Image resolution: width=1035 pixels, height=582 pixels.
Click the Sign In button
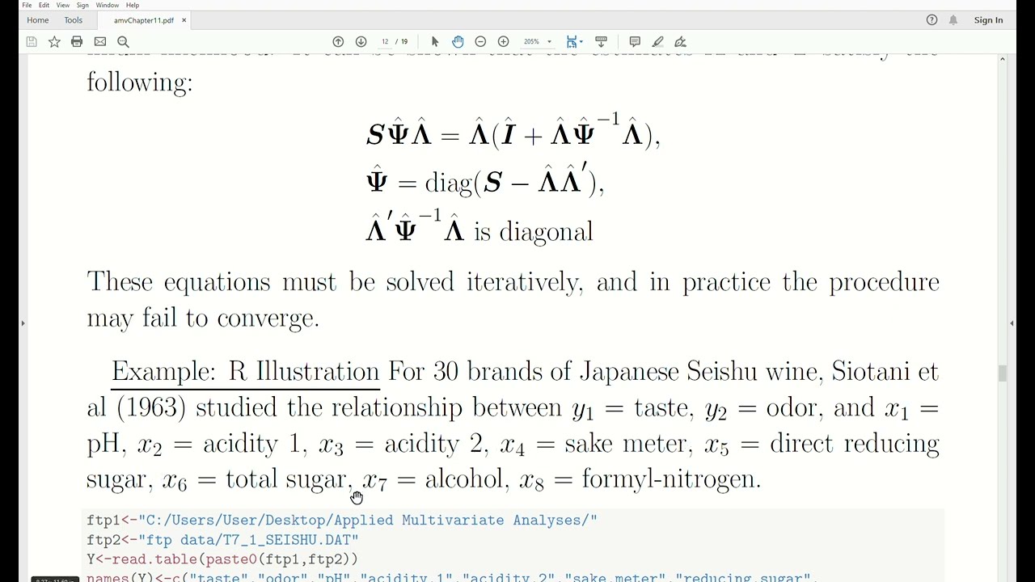click(x=988, y=20)
